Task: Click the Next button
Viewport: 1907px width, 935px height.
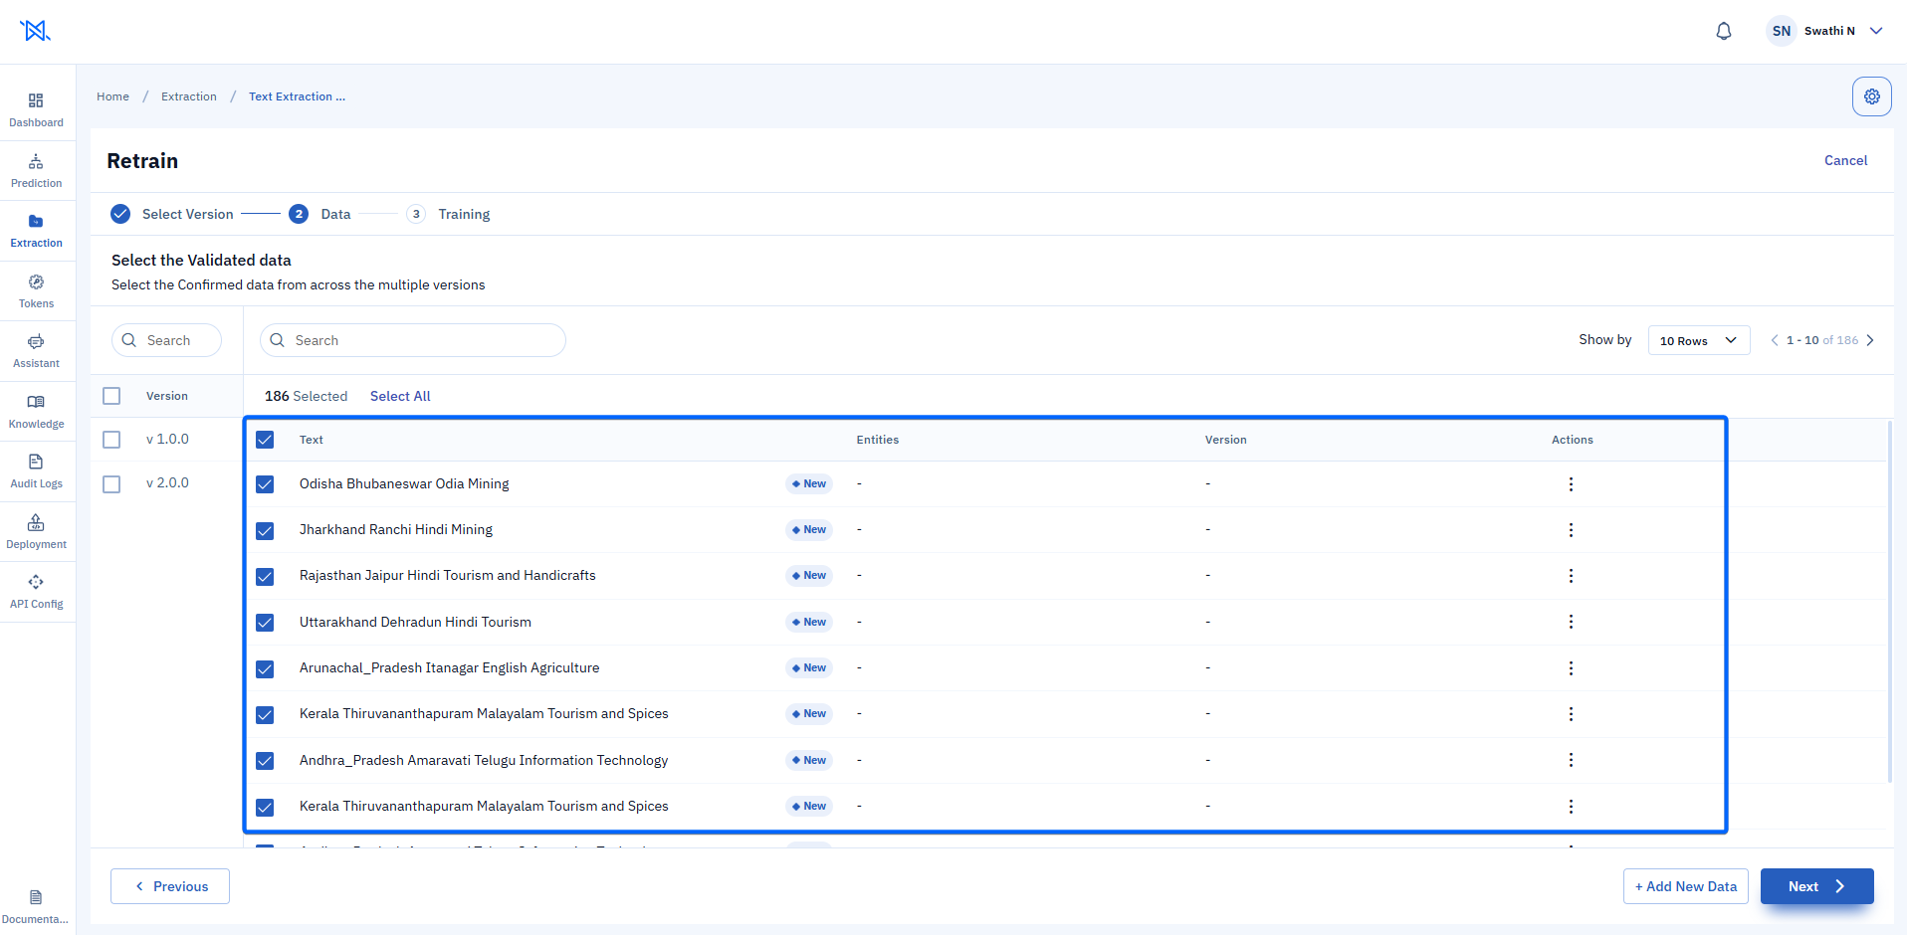Action: pyautogui.click(x=1817, y=886)
